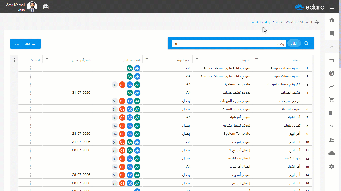
Task: Open actions menu for وارد النقدية row
Action: (x=30, y=159)
